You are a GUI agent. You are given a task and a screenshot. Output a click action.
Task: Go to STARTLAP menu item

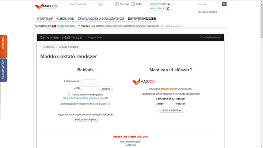pyautogui.click(x=45, y=19)
